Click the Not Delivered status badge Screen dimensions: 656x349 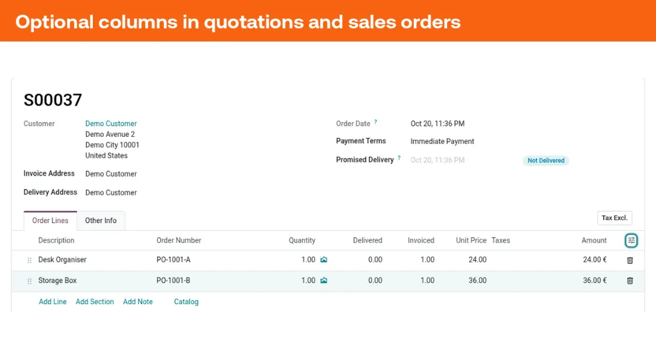546,160
